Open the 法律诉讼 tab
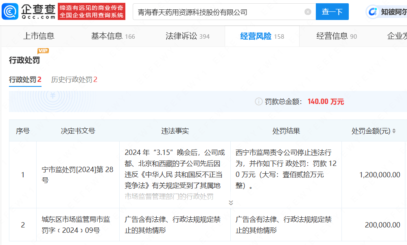407x245 pixels. tap(187, 36)
